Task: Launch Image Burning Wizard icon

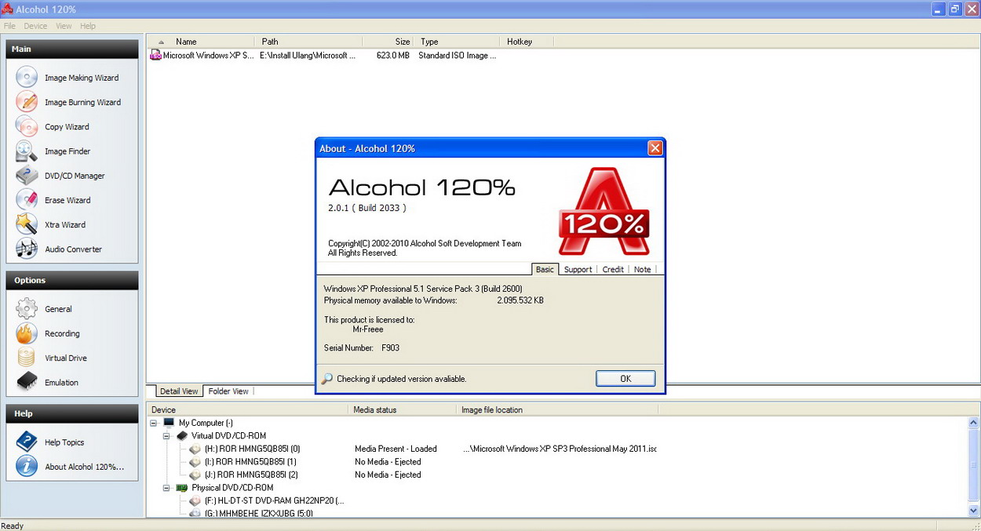Action: (27, 102)
